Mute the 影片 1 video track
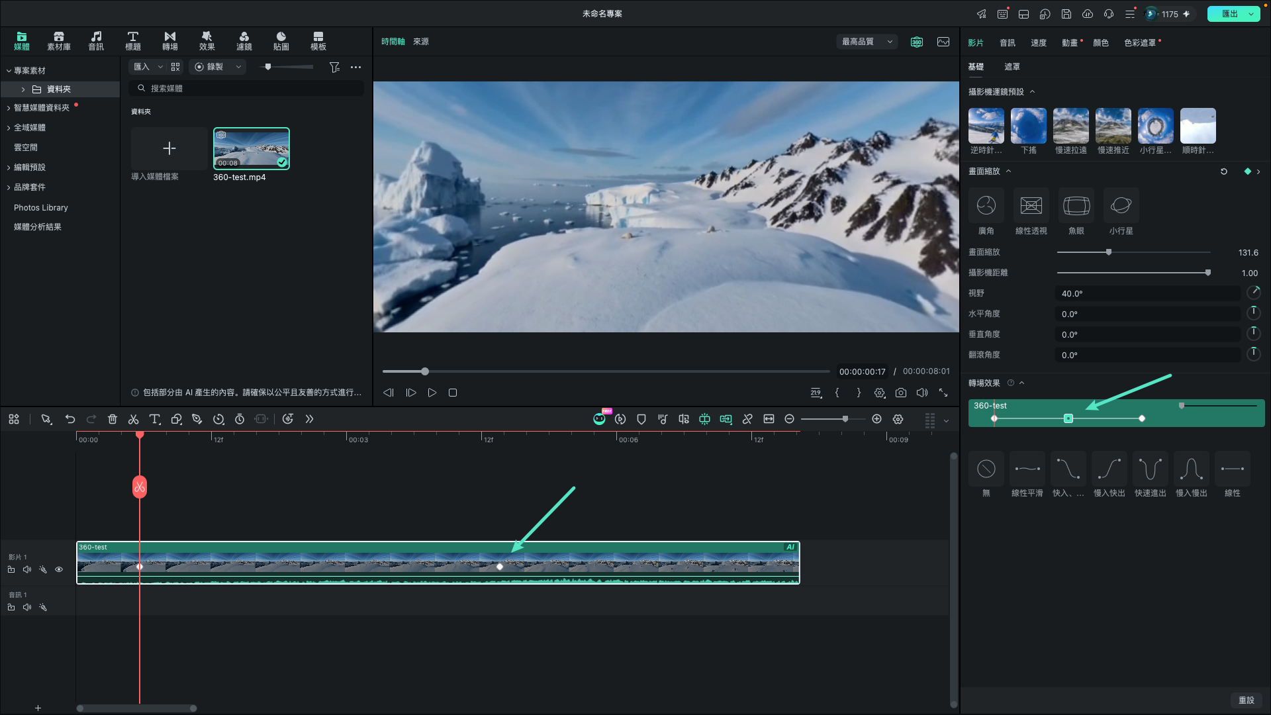The width and height of the screenshot is (1271, 715). pyautogui.click(x=27, y=569)
